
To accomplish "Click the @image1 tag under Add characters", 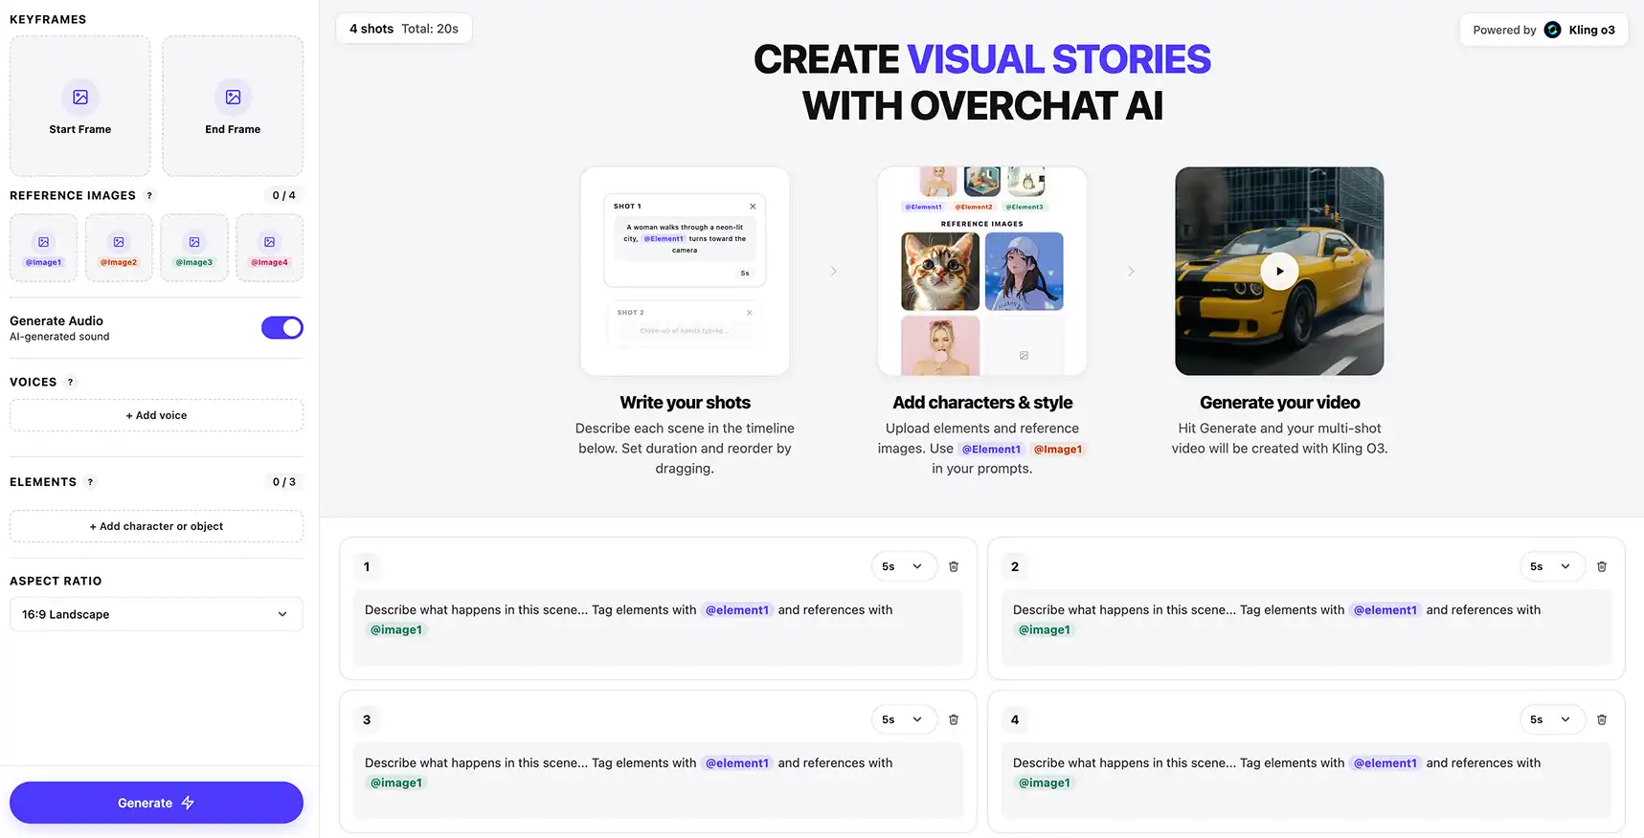I will click(x=1058, y=449).
